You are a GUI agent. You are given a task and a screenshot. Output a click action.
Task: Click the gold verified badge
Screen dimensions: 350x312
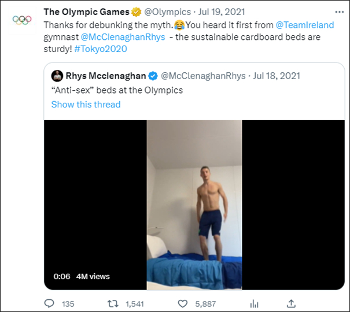click(136, 12)
